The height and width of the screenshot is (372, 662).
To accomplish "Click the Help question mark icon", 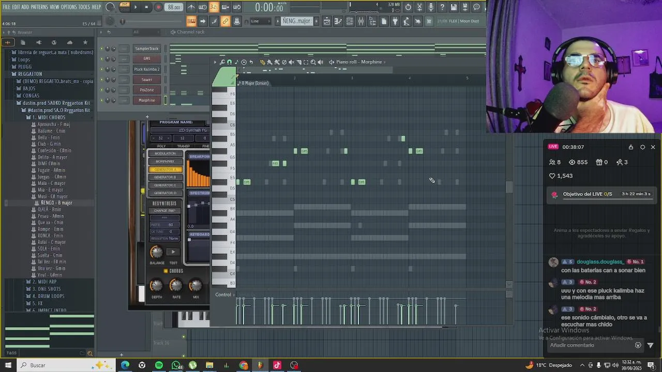I will point(442,7).
